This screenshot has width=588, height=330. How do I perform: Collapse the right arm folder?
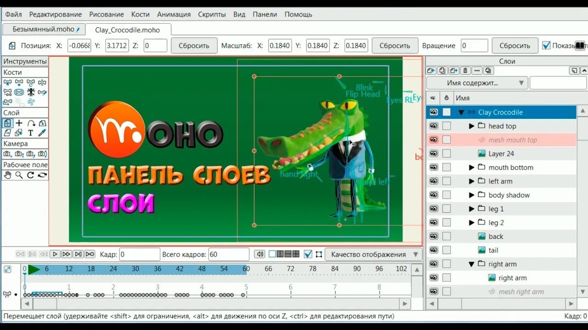pos(471,264)
